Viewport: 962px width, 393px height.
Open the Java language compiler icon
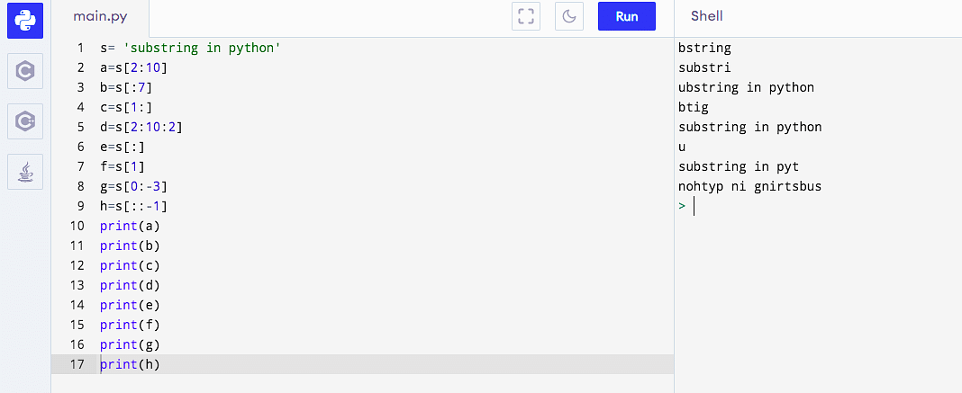pos(25,171)
